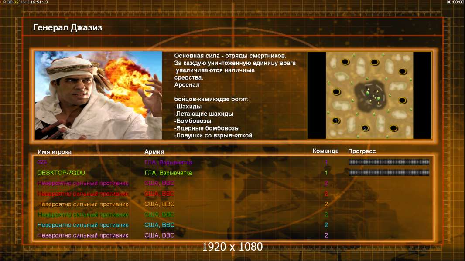The width and height of the screenshot is (465, 261).
Task: Click the 'ГЛА, Взрывчатка' army of DESKTOP-7QDU
Action: (168, 173)
